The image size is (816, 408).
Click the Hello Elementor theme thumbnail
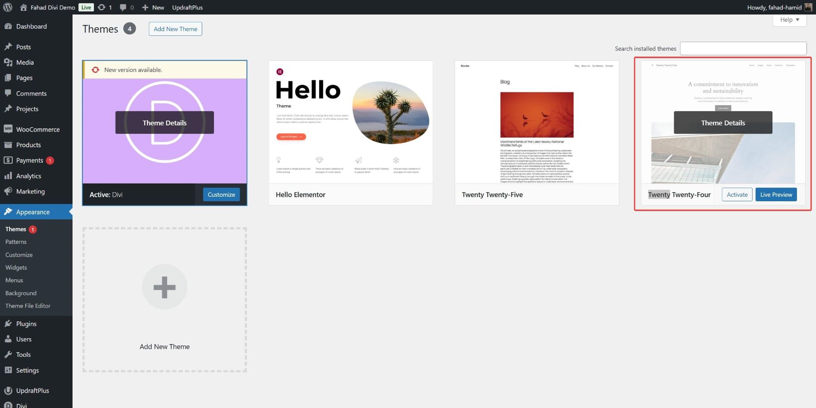point(350,121)
